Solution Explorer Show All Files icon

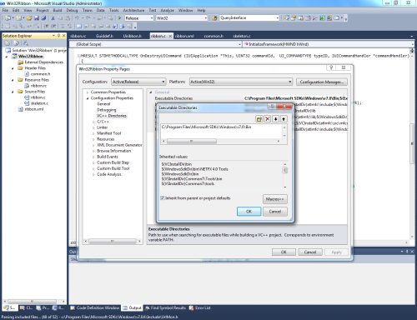pos(17,43)
